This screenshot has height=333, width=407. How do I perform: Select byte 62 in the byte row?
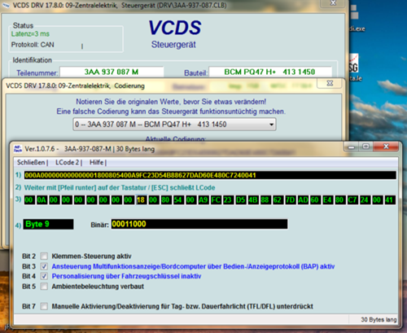(278, 200)
